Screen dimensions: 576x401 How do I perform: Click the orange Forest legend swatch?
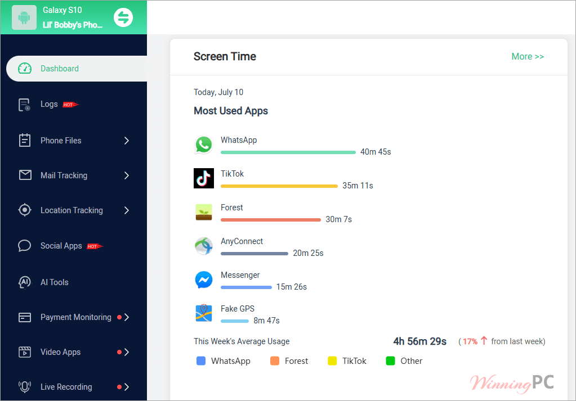[x=275, y=361]
